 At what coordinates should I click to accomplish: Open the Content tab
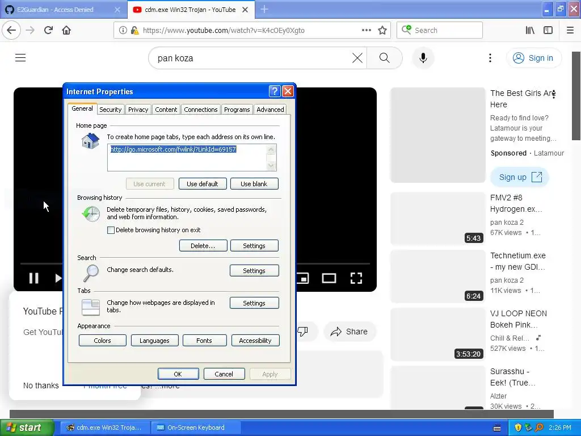pyautogui.click(x=166, y=110)
